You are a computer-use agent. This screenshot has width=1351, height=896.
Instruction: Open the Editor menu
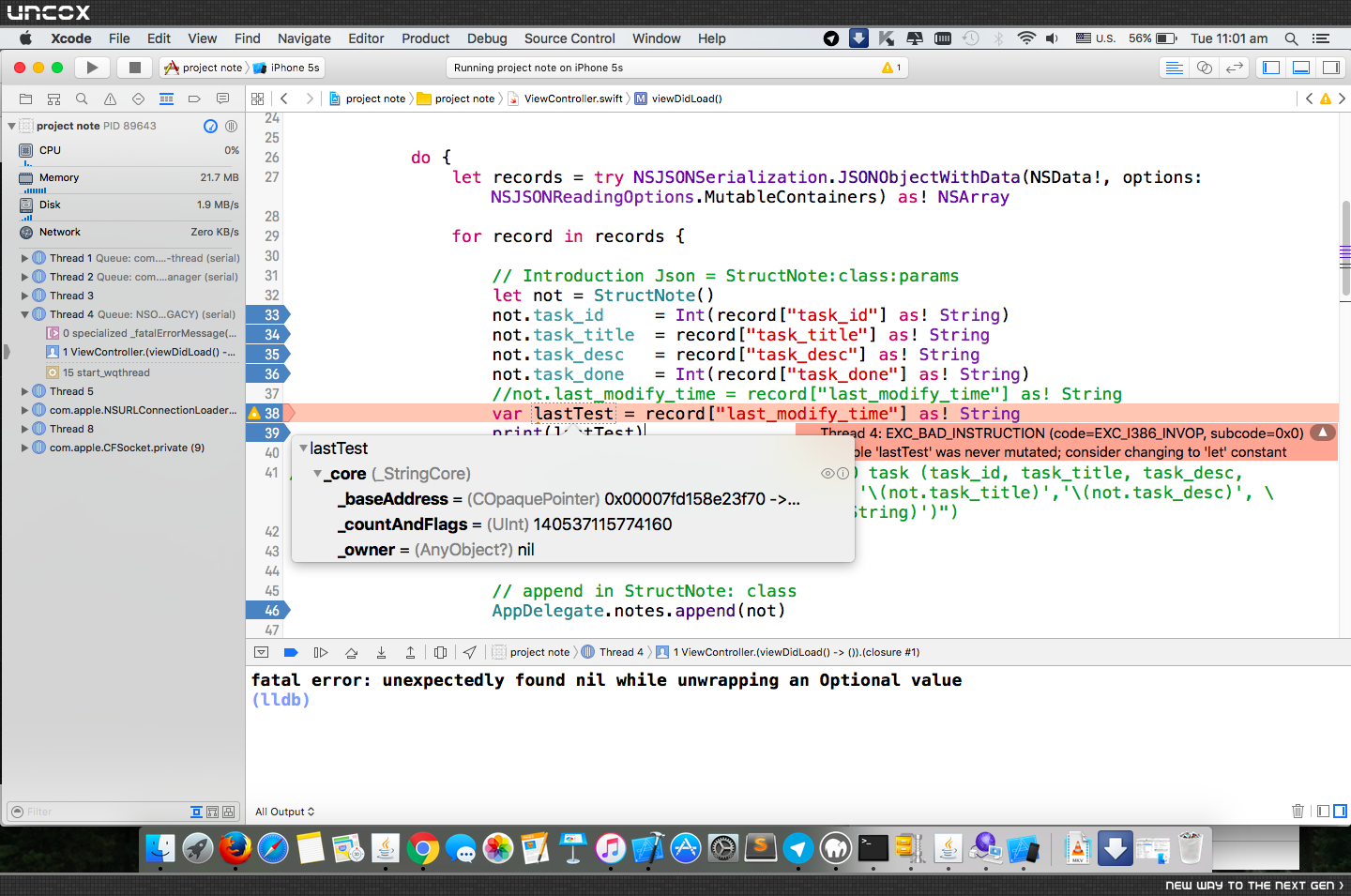point(366,38)
